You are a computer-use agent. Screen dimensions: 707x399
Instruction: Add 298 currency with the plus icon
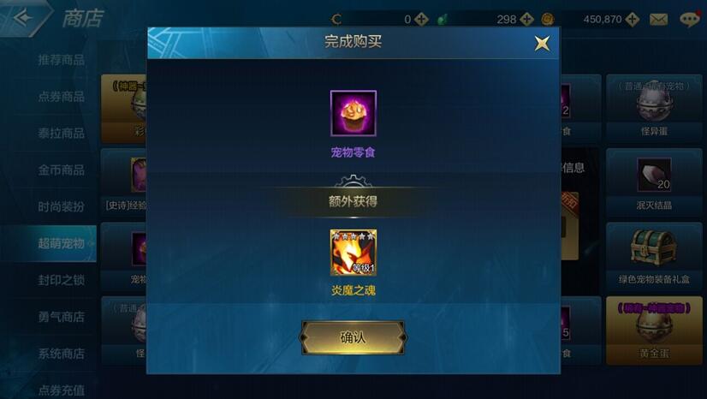coord(526,20)
